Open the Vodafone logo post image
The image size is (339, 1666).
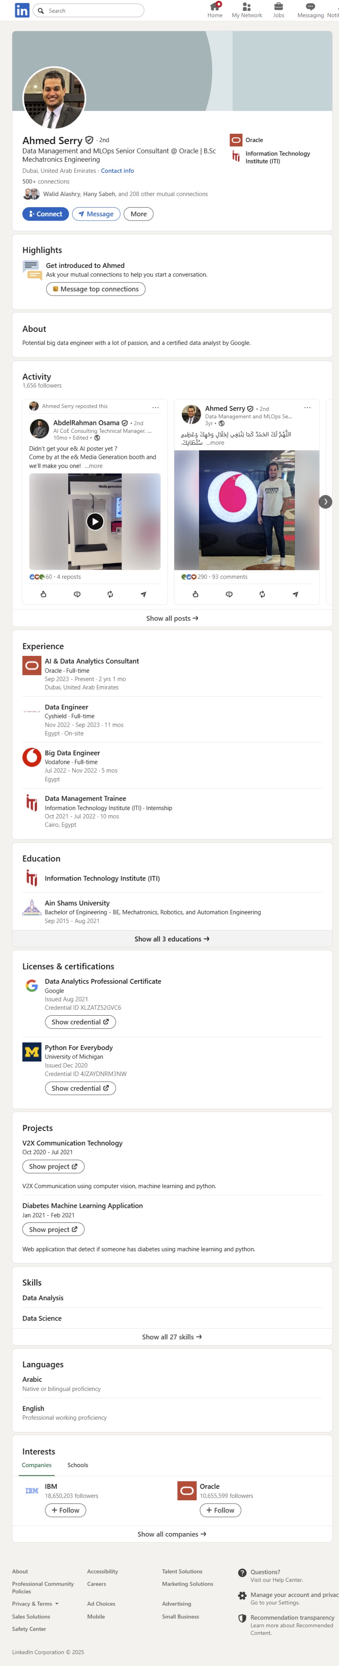click(x=247, y=510)
